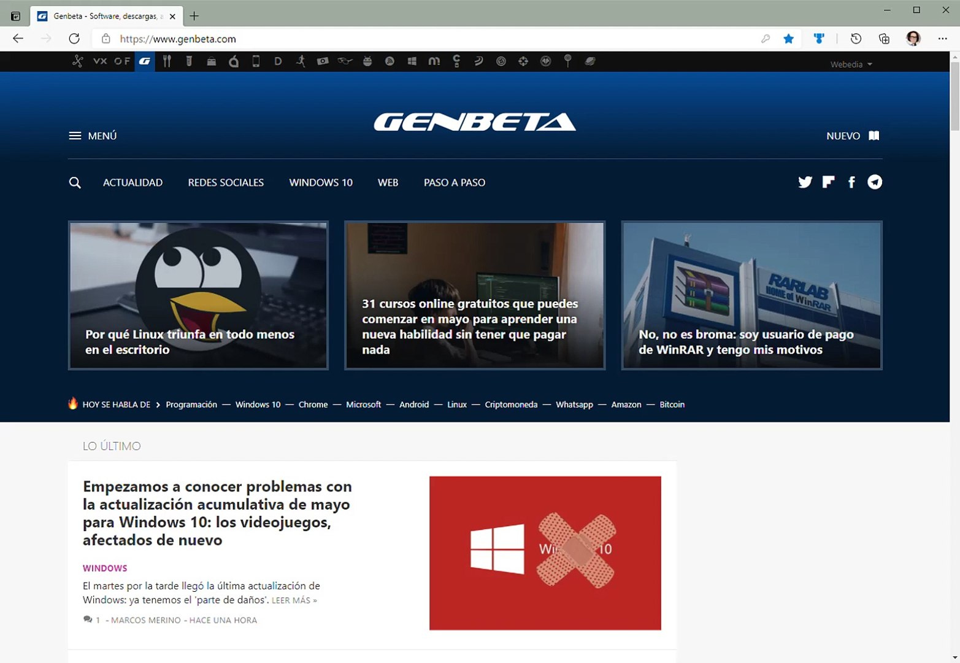Screen dimensions: 960x663
Task: Open the Amazon trending topic
Action: click(x=626, y=405)
